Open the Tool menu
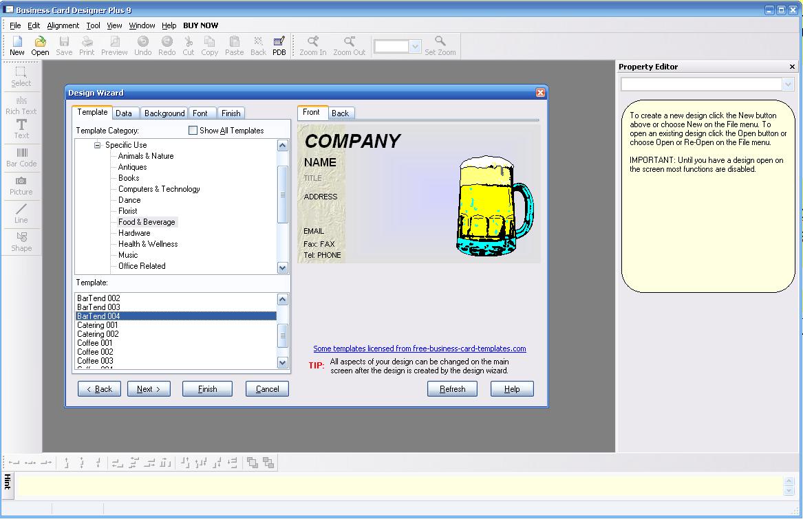 (x=93, y=25)
